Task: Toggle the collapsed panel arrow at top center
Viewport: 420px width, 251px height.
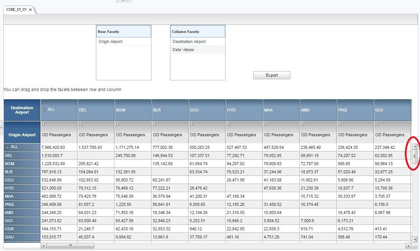Action: pos(123,1)
